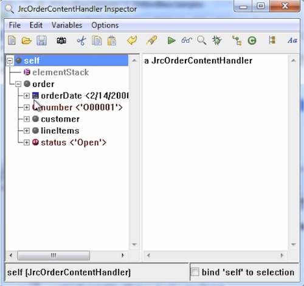Click the new document toolbar icon

coord(12,40)
